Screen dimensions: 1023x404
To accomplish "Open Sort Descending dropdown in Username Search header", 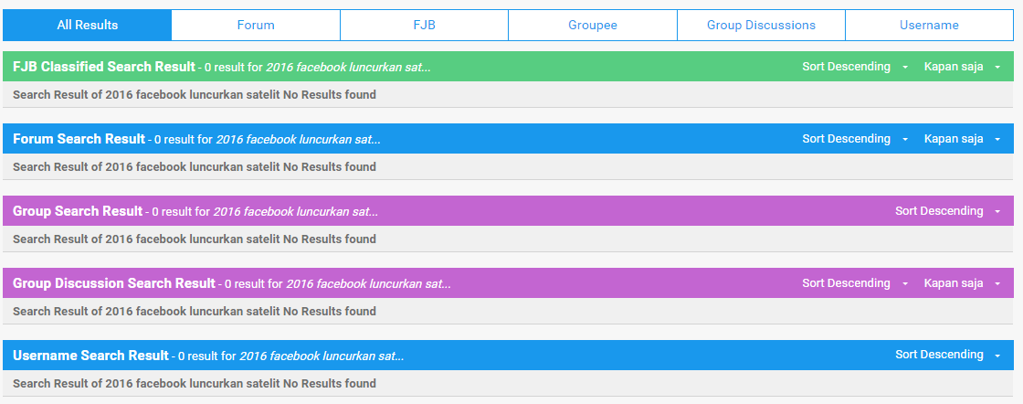I will [x=948, y=355].
